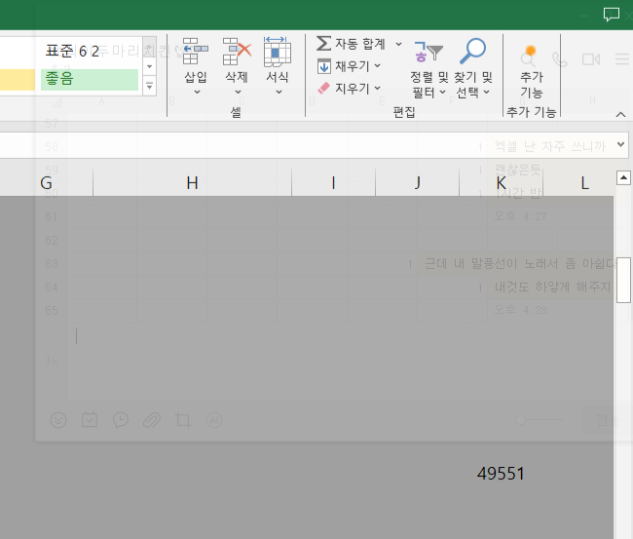Click the vertical scrollbar thumb
Viewport: 633px width, 539px height.
pyautogui.click(x=623, y=280)
